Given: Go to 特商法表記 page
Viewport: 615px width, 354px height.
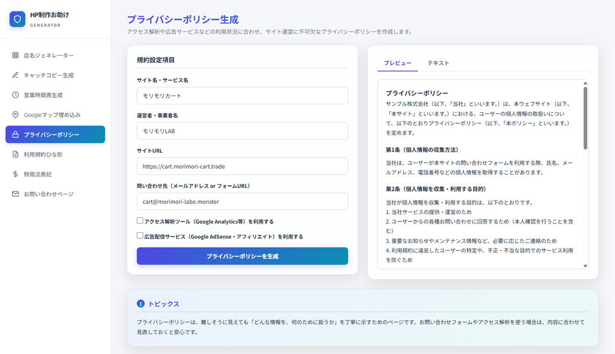Looking at the screenshot, I should (55, 174).
